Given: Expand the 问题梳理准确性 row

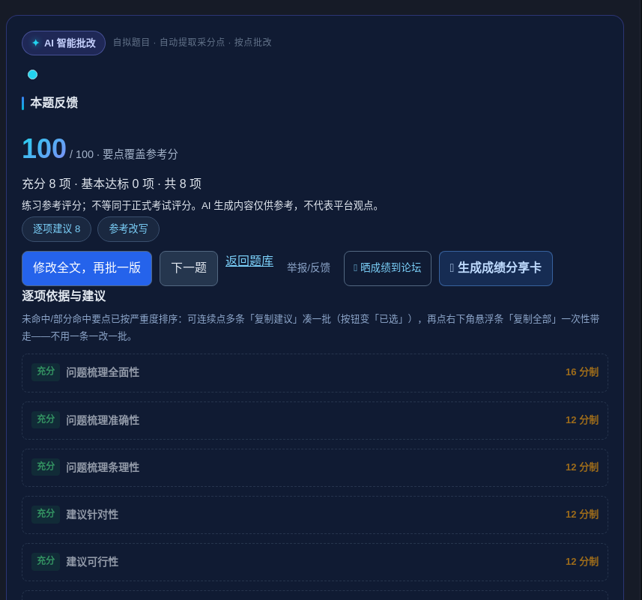Looking at the screenshot, I should tap(315, 421).
